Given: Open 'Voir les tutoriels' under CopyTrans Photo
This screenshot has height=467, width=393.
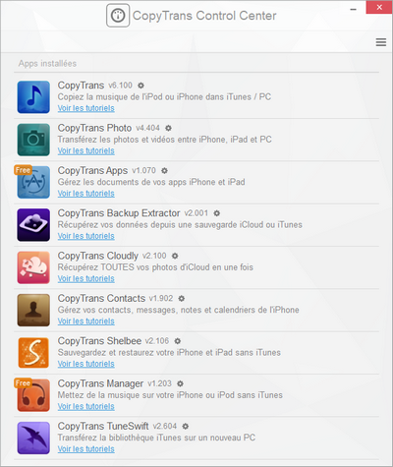Looking at the screenshot, I should [86, 150].
